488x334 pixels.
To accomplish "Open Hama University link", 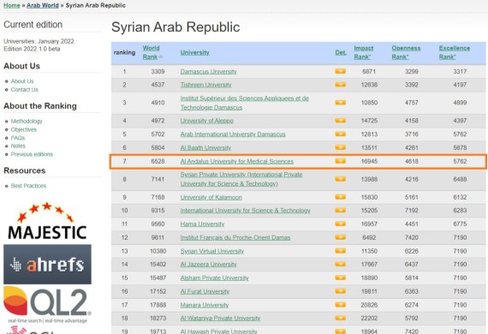I will tap(202, 224).
